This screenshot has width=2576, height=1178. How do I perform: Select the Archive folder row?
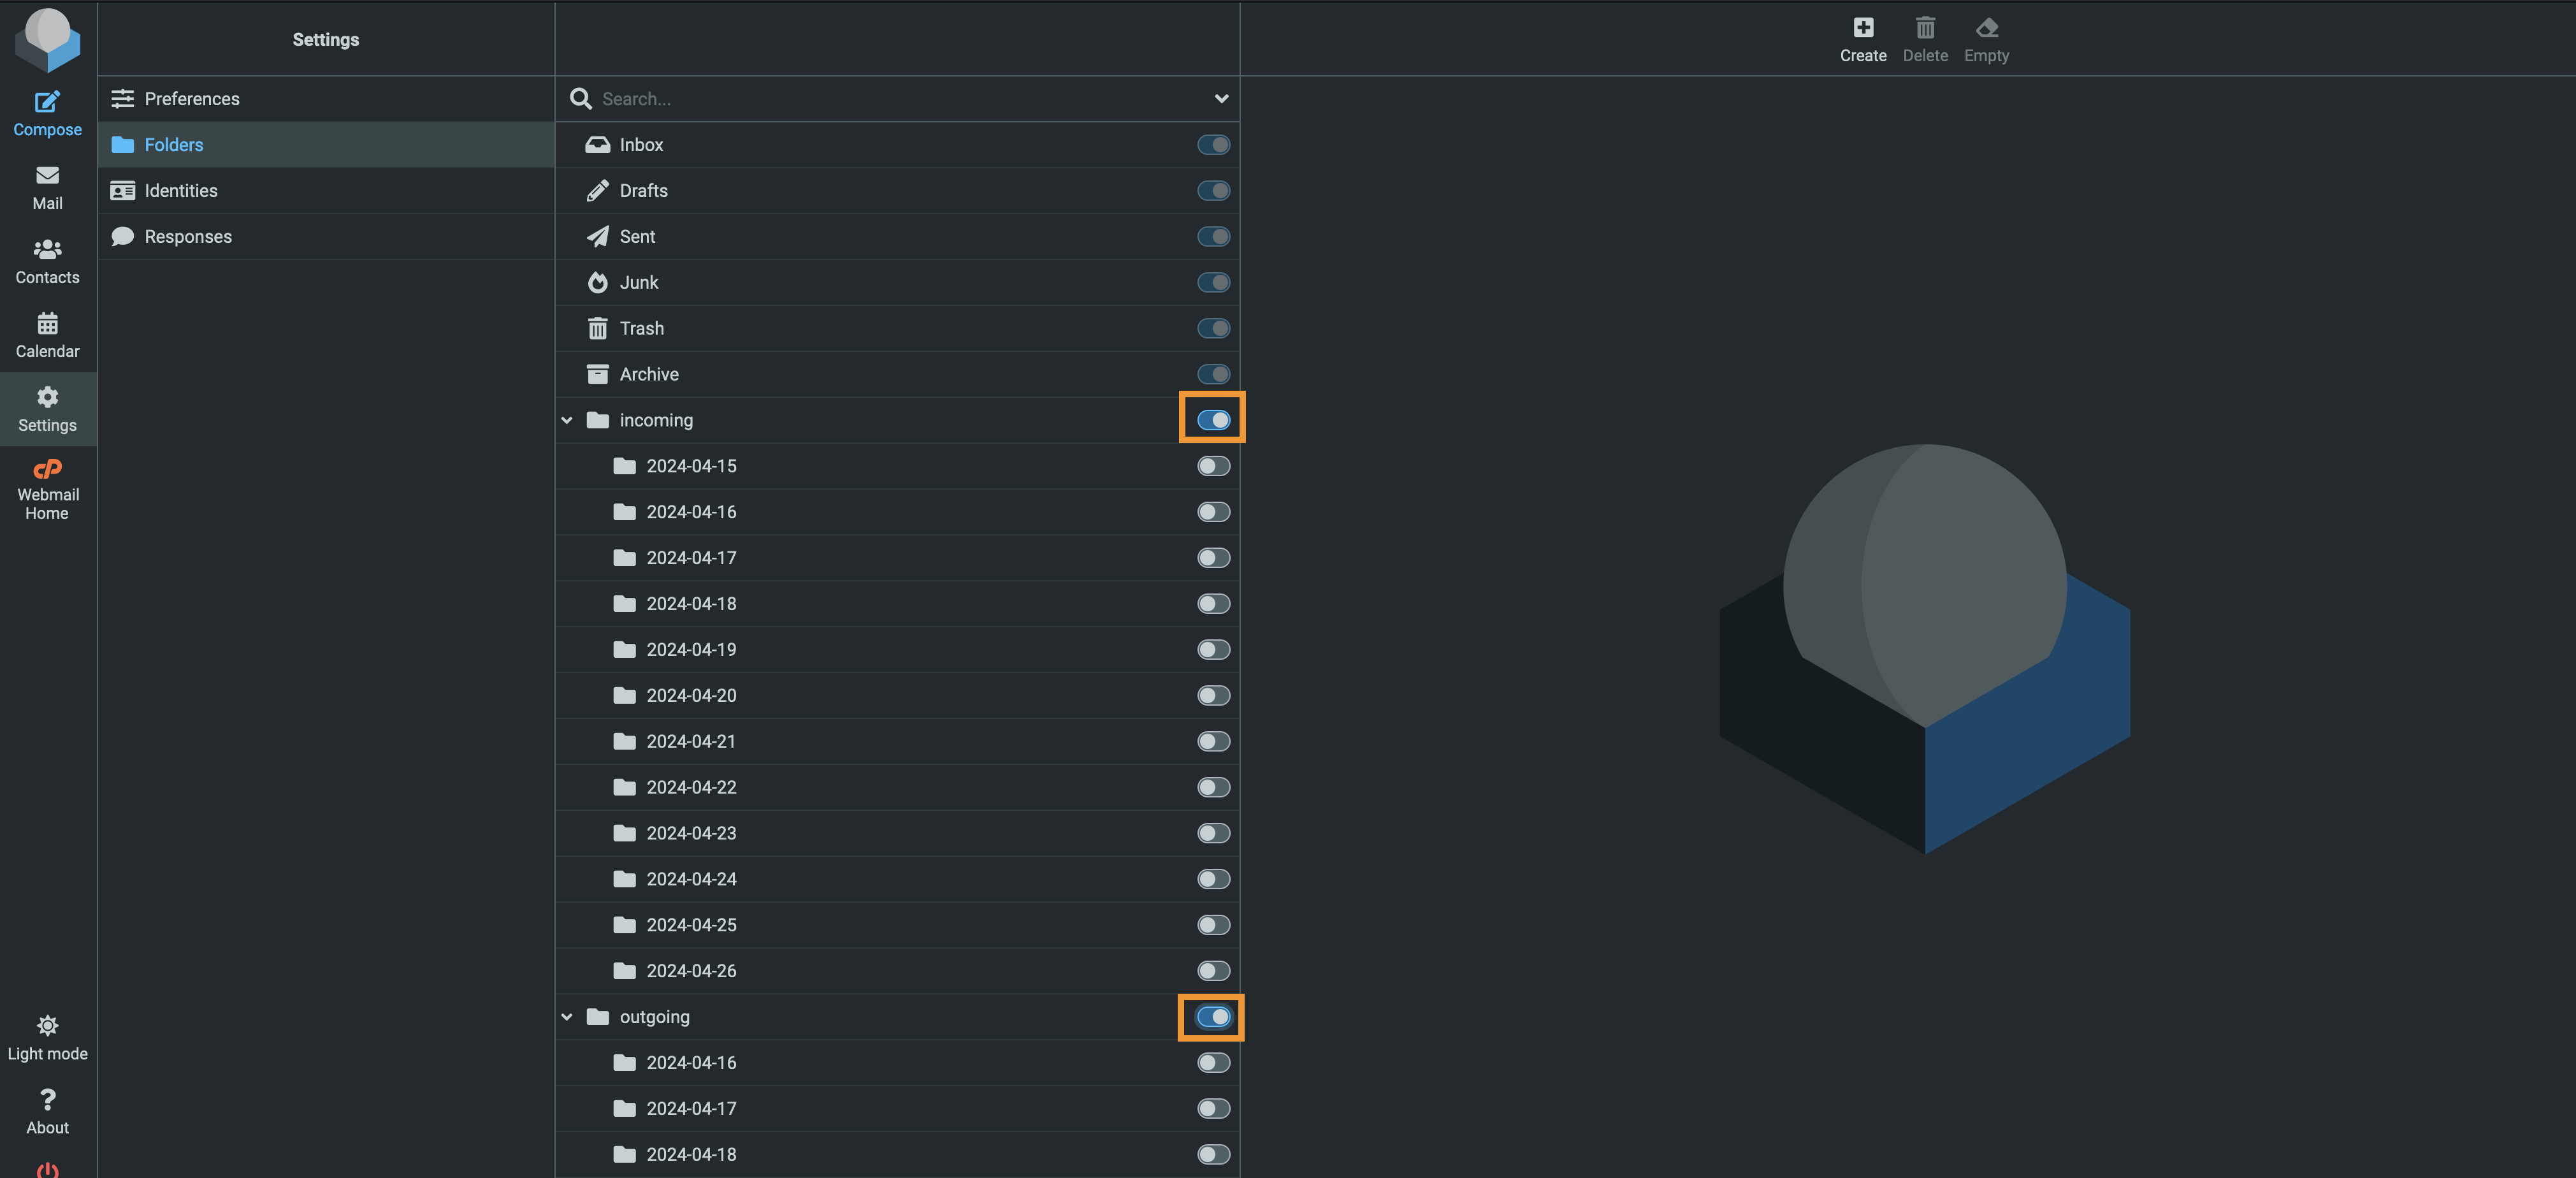point(897,374)
